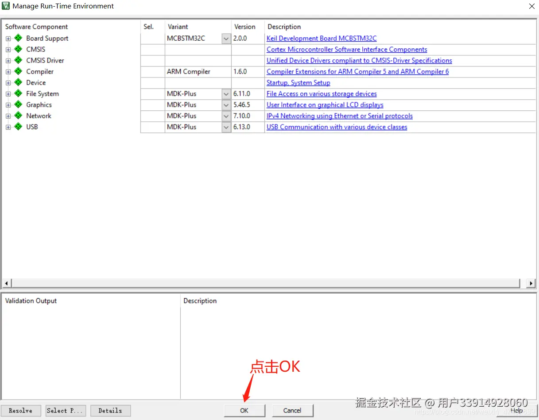
Task: Open IPv4 Networking using Ethernet link
Action: click(340, 116)
